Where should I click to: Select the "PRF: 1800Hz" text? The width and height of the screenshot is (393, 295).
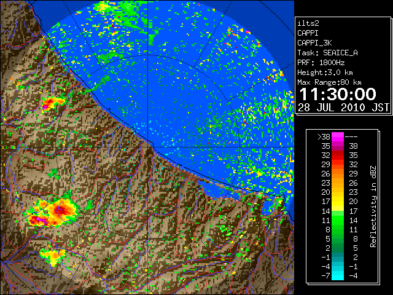(x=321, y=63)
